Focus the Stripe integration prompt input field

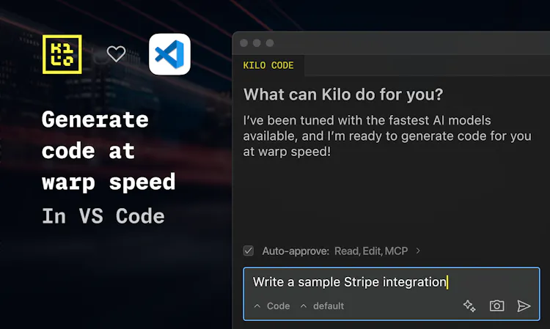pos(392,294)
